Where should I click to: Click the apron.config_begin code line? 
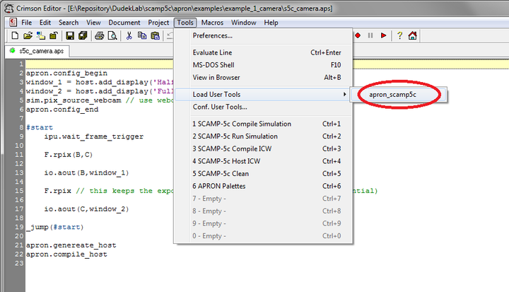point(66,73)
